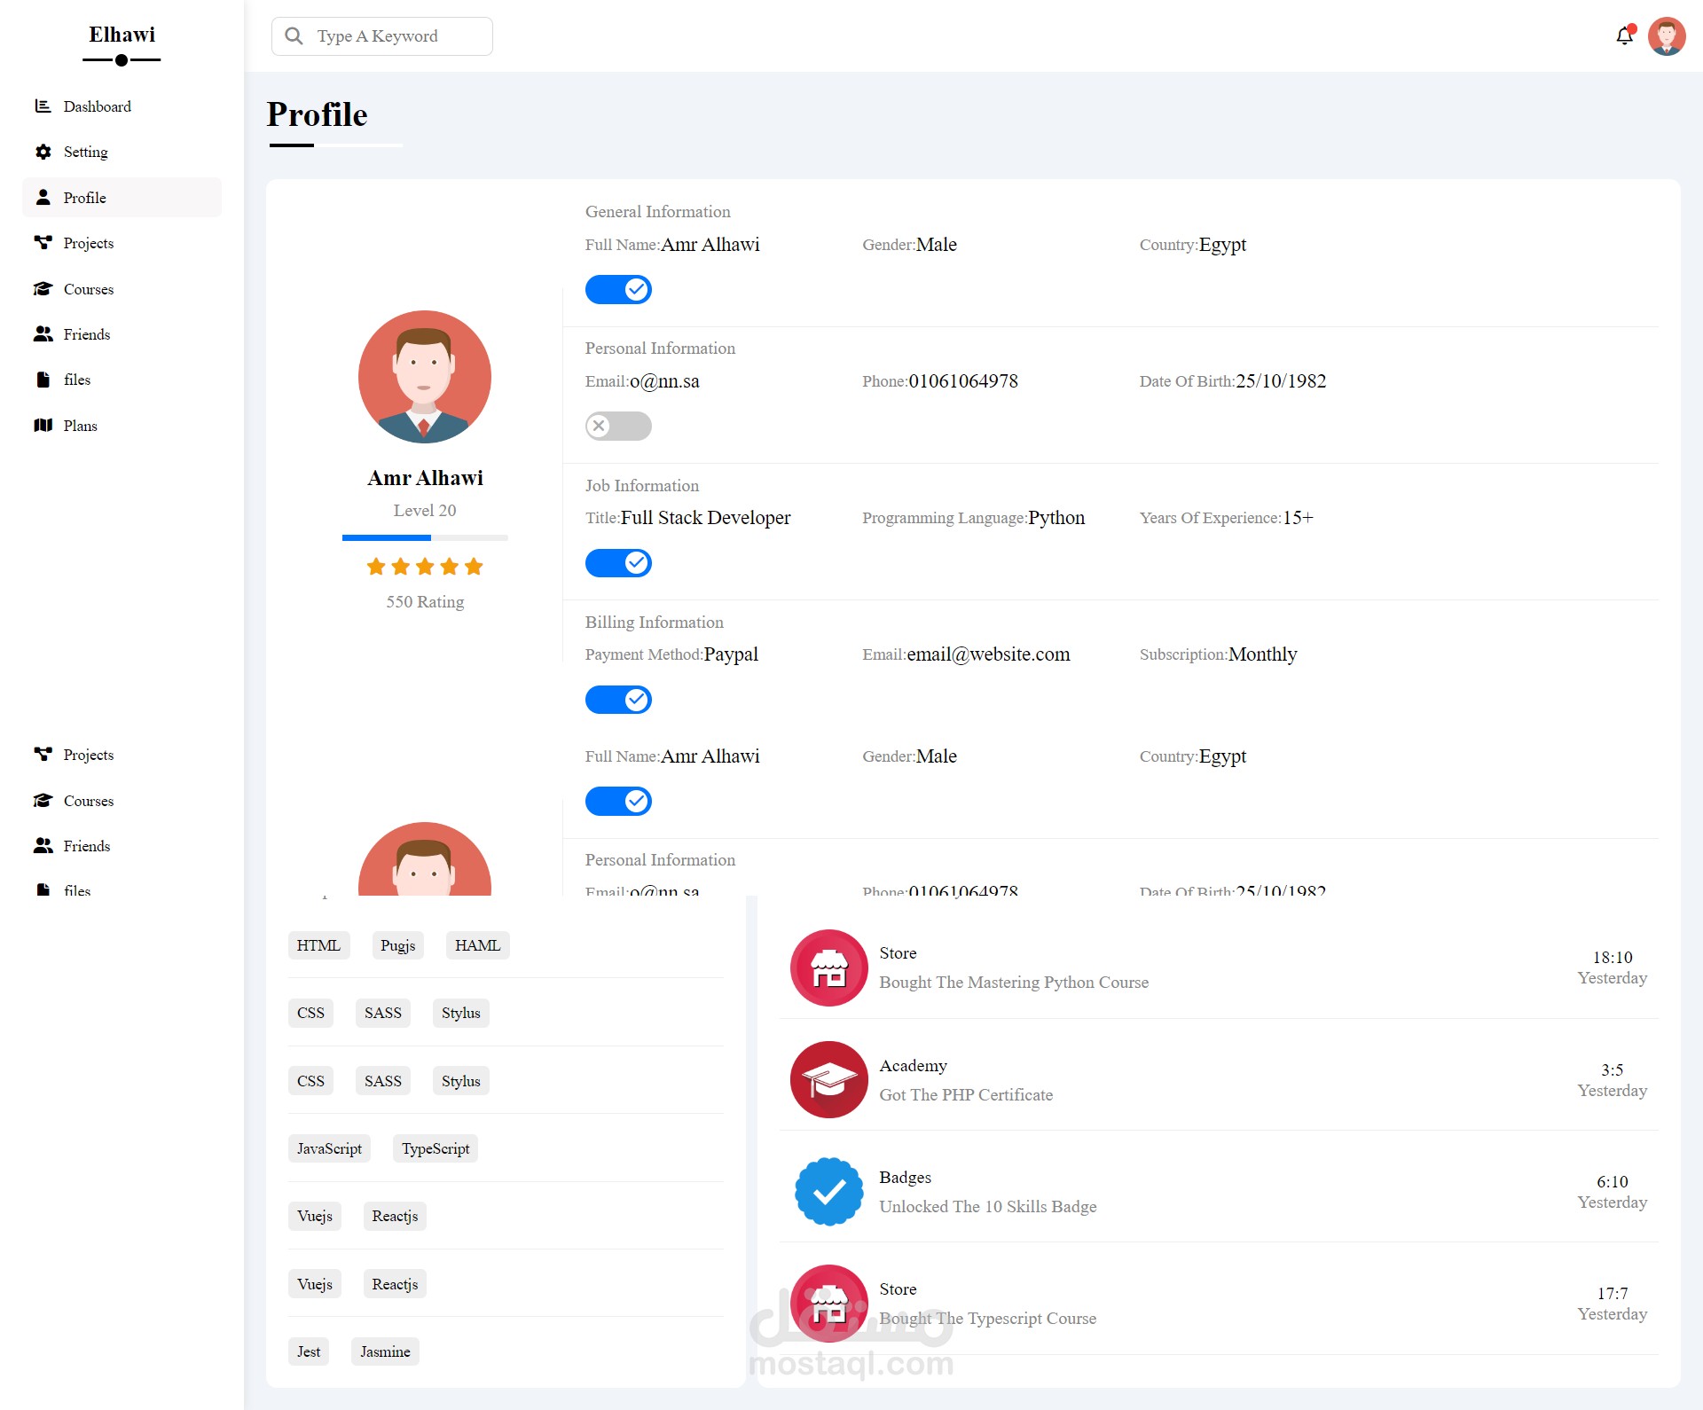Open the user avatar in top bar

point(1667,36)
